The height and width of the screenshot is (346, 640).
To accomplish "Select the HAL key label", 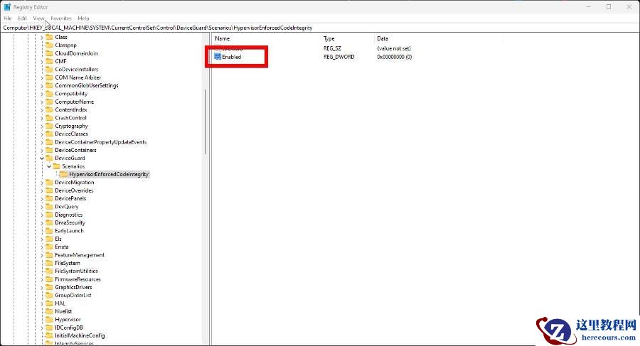I will [60, 303].
